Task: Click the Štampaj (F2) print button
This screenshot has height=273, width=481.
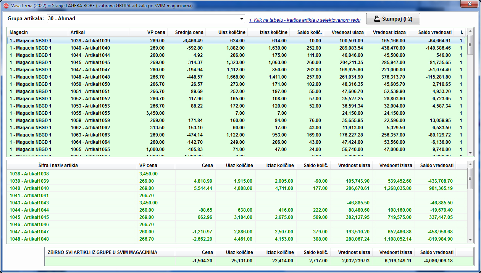Action: (x=393, y=19)
